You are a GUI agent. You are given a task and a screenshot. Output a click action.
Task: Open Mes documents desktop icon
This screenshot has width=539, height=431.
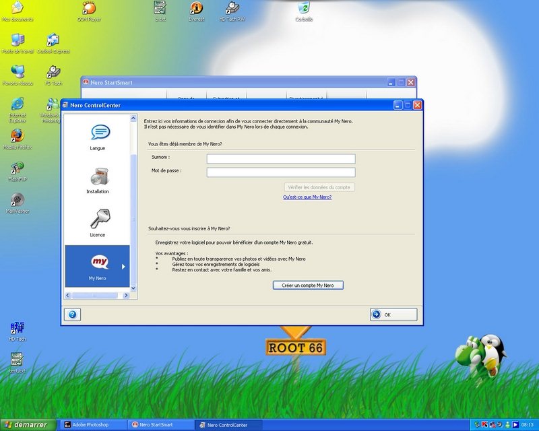(x=18, y=11)
